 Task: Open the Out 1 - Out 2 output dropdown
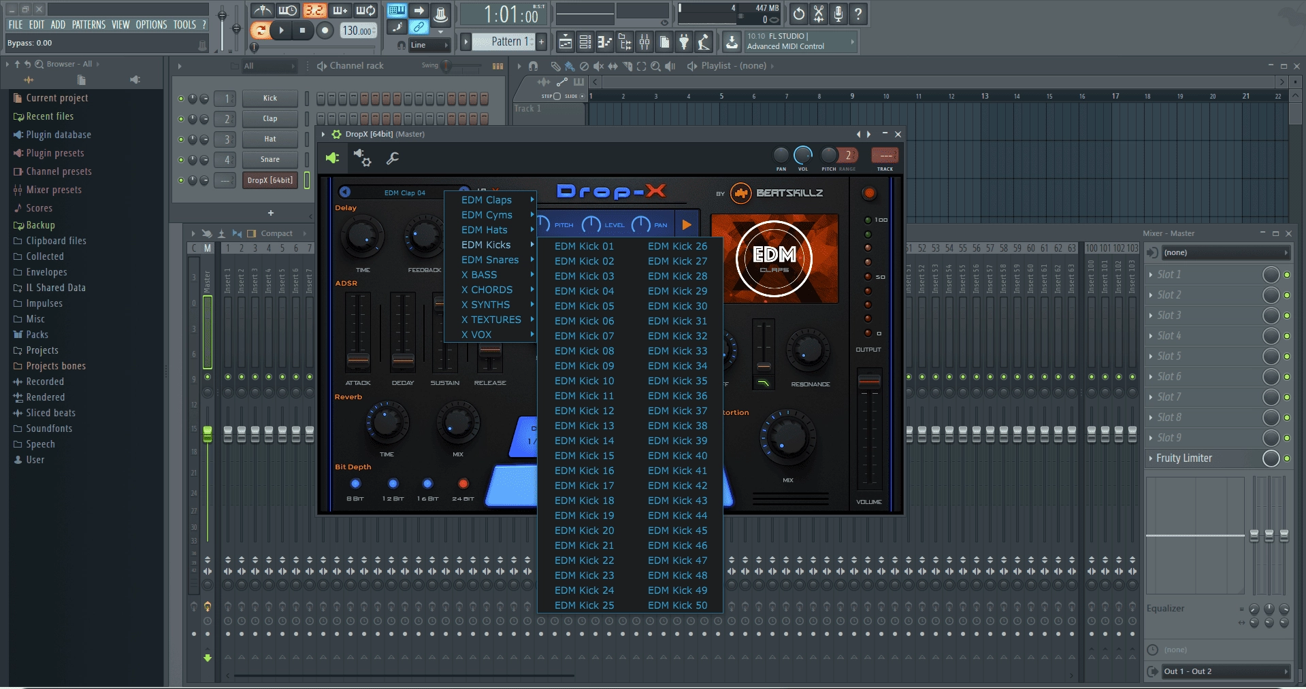pyautogui.click(x=1225, y=671)
